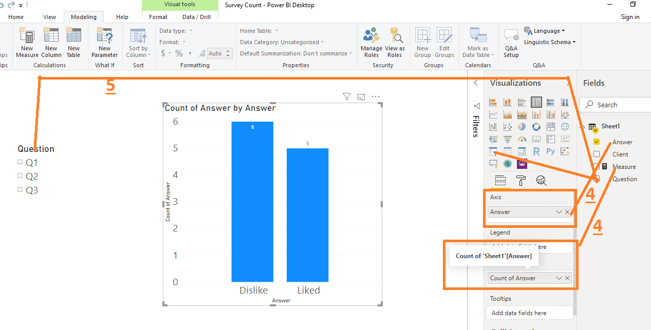Viewport: 651px width, 330px height.
Task: Remove Answer from the Axis well
Action: pyautogui.click(x=567, y=212)
